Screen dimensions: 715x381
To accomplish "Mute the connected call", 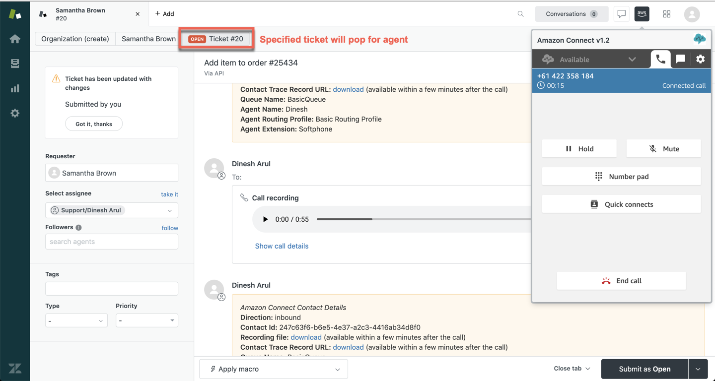I will click(x=663, y=149).
